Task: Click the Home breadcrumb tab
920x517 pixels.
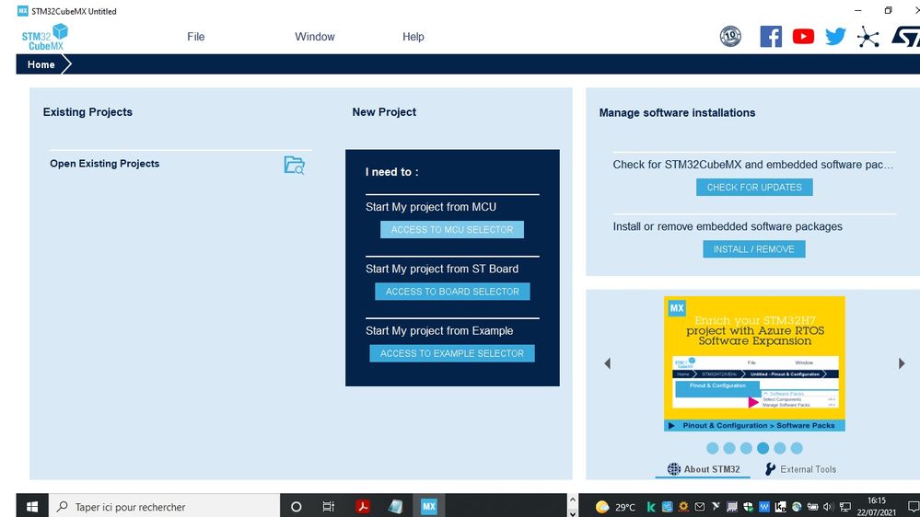Action: coord(41,64)
